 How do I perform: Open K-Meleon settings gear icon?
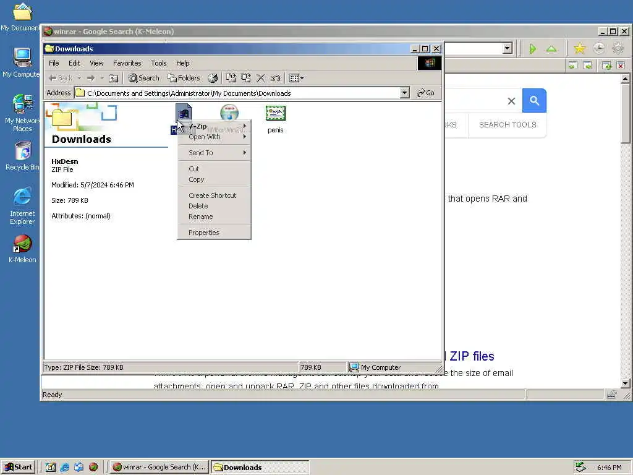[618, 49]
